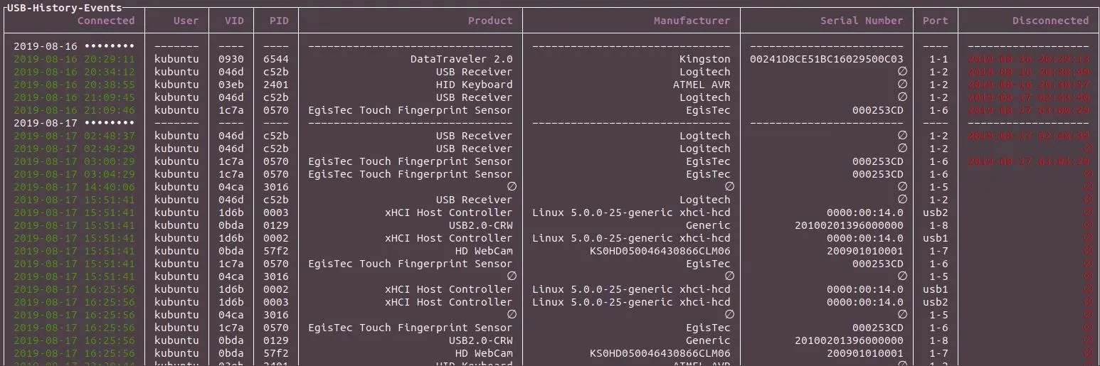Select the Serial Number column header

click(x=862, y=21)
